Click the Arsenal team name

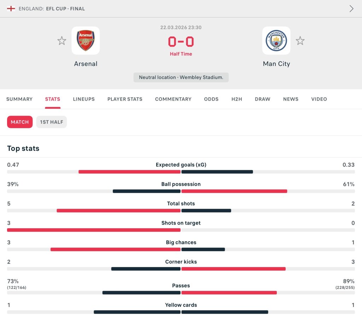86,64
